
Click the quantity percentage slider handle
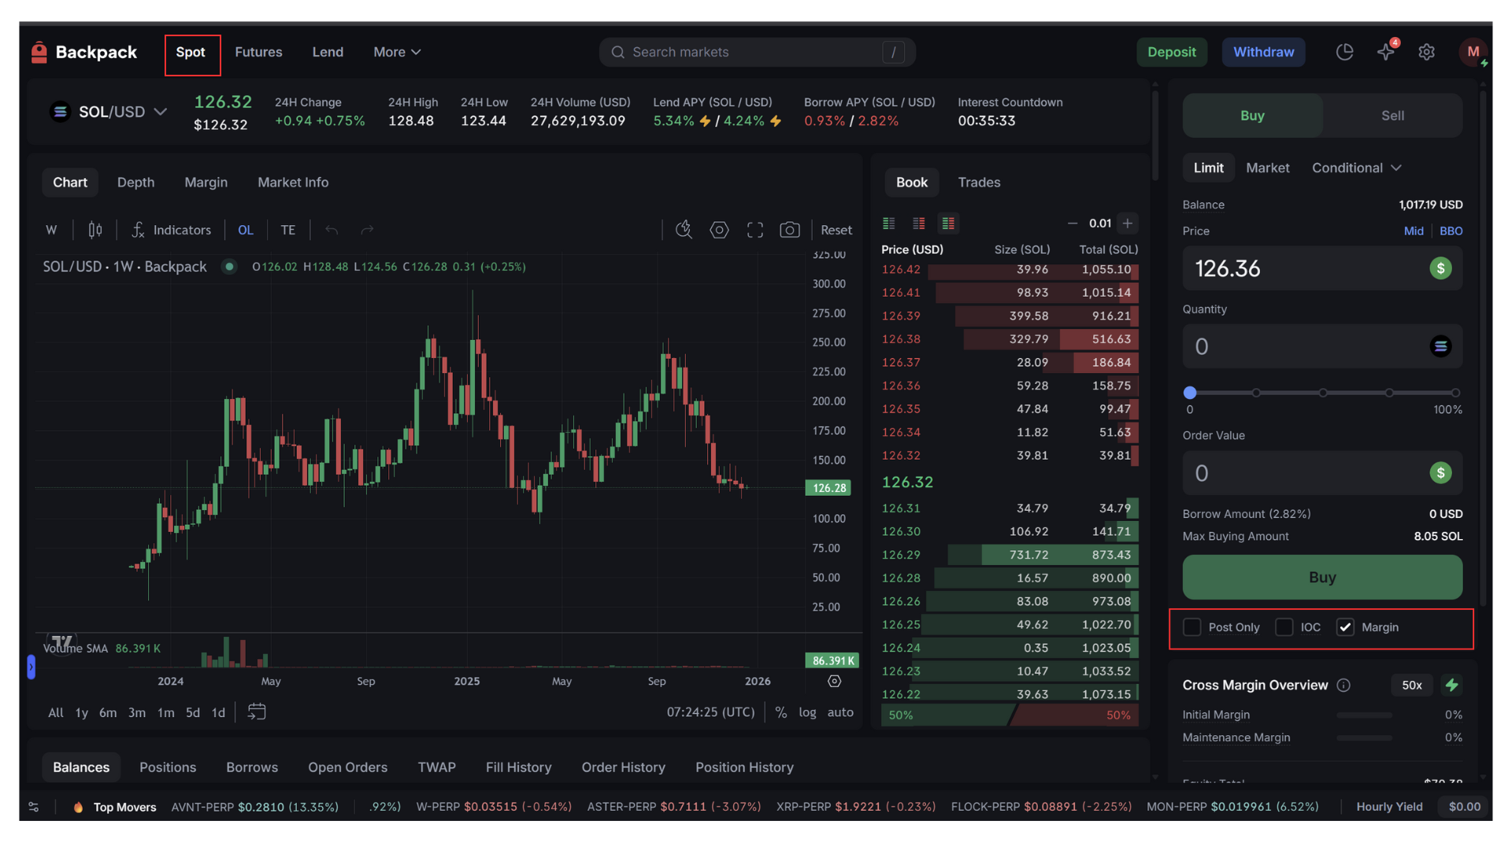1190,393
